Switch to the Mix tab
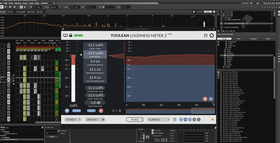Screen dimensions: 280x143 tap(10, 12)
